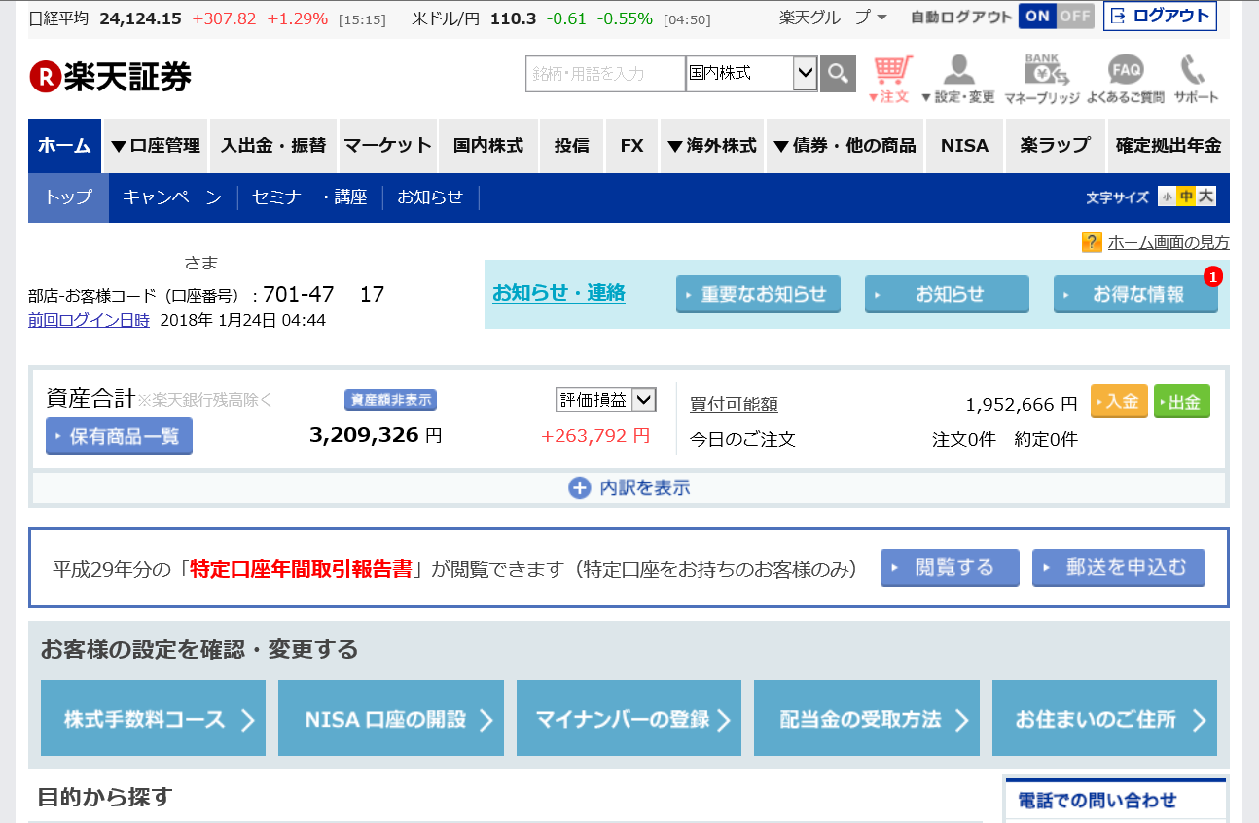This screenshot has height=823, width=1259.
Task: Open the 国内株式 navigation tab
Action: (x=488, y=146)
